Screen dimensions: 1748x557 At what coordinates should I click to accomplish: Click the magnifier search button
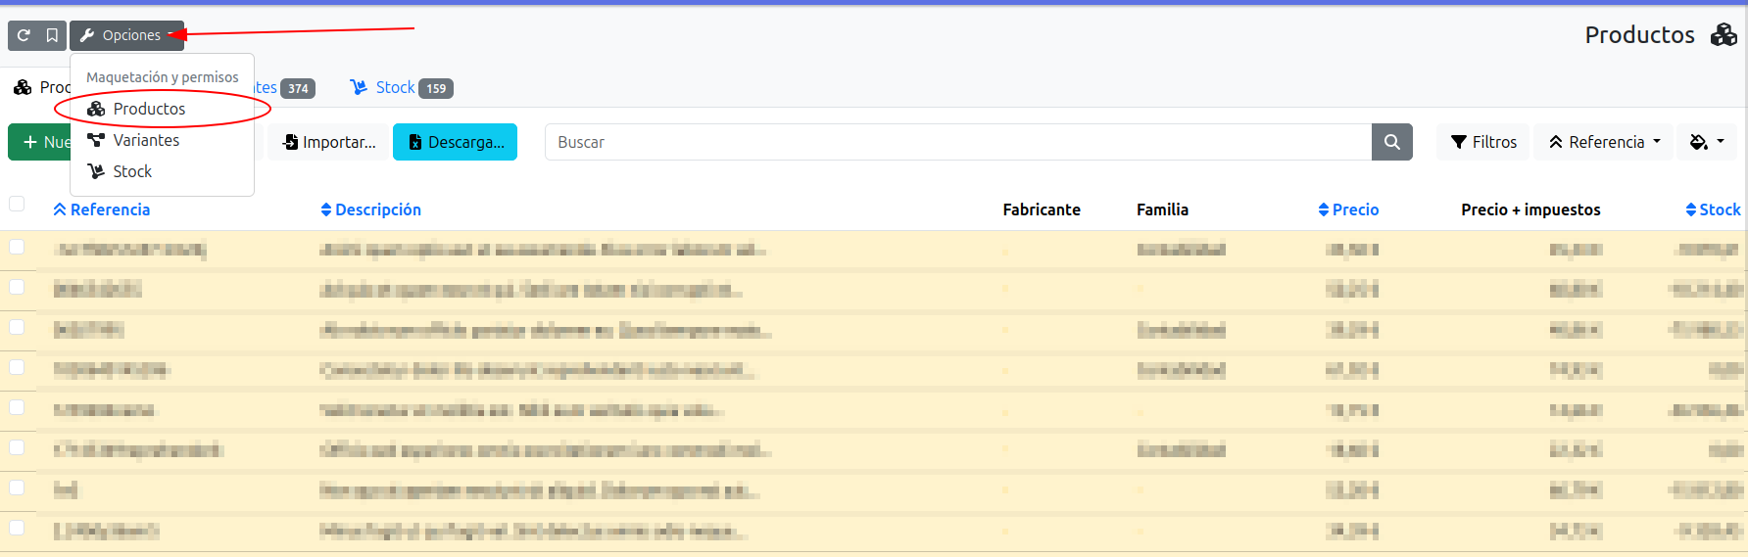pos(1392,142)
